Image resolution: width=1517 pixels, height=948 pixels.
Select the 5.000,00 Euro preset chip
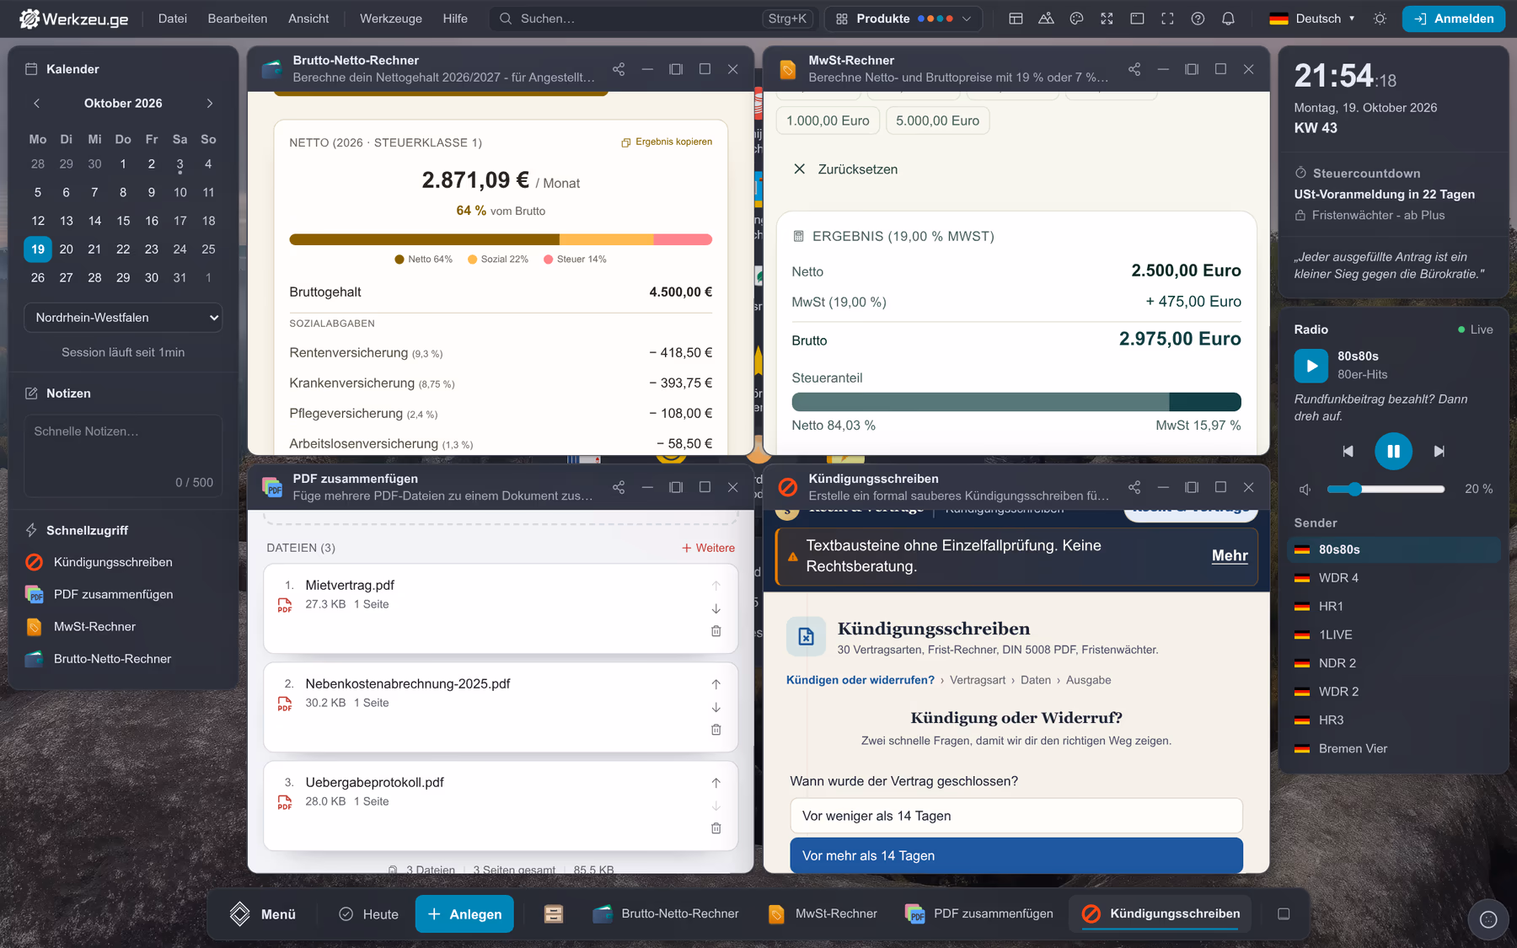[937, 121]
